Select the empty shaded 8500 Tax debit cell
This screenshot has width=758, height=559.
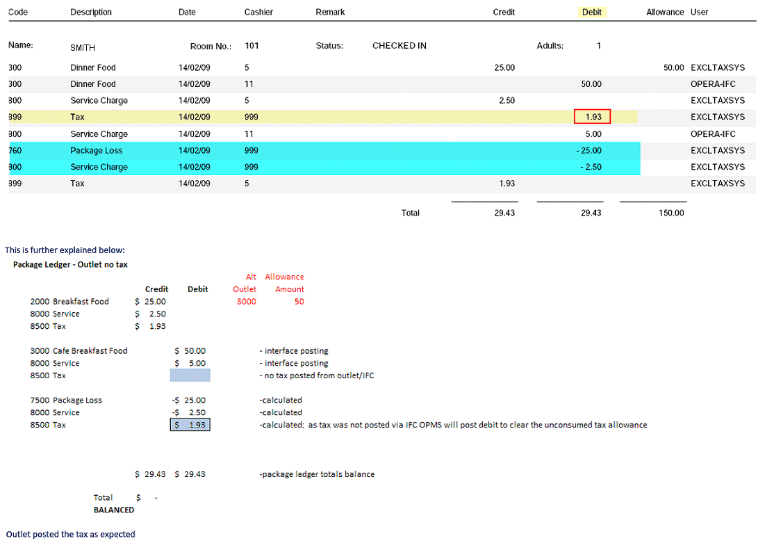190,375
